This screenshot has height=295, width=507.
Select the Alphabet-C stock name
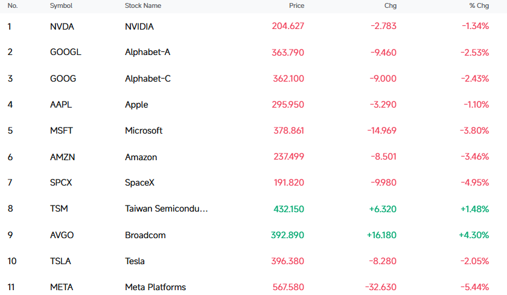click(x=148, y=79)
